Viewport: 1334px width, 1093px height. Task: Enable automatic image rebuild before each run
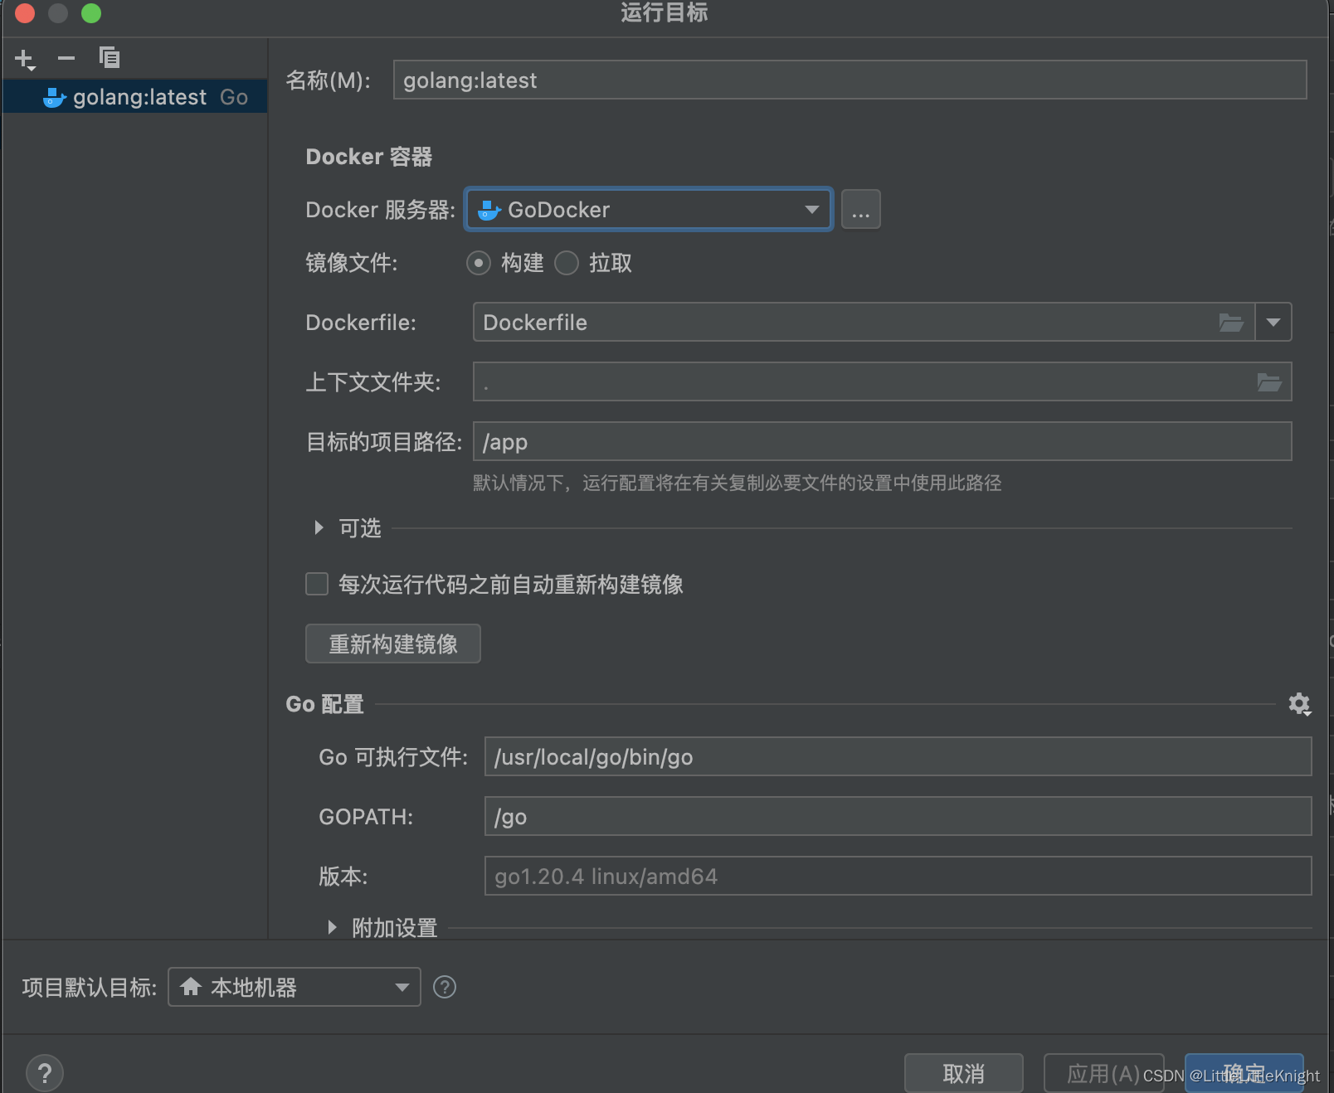316,584
